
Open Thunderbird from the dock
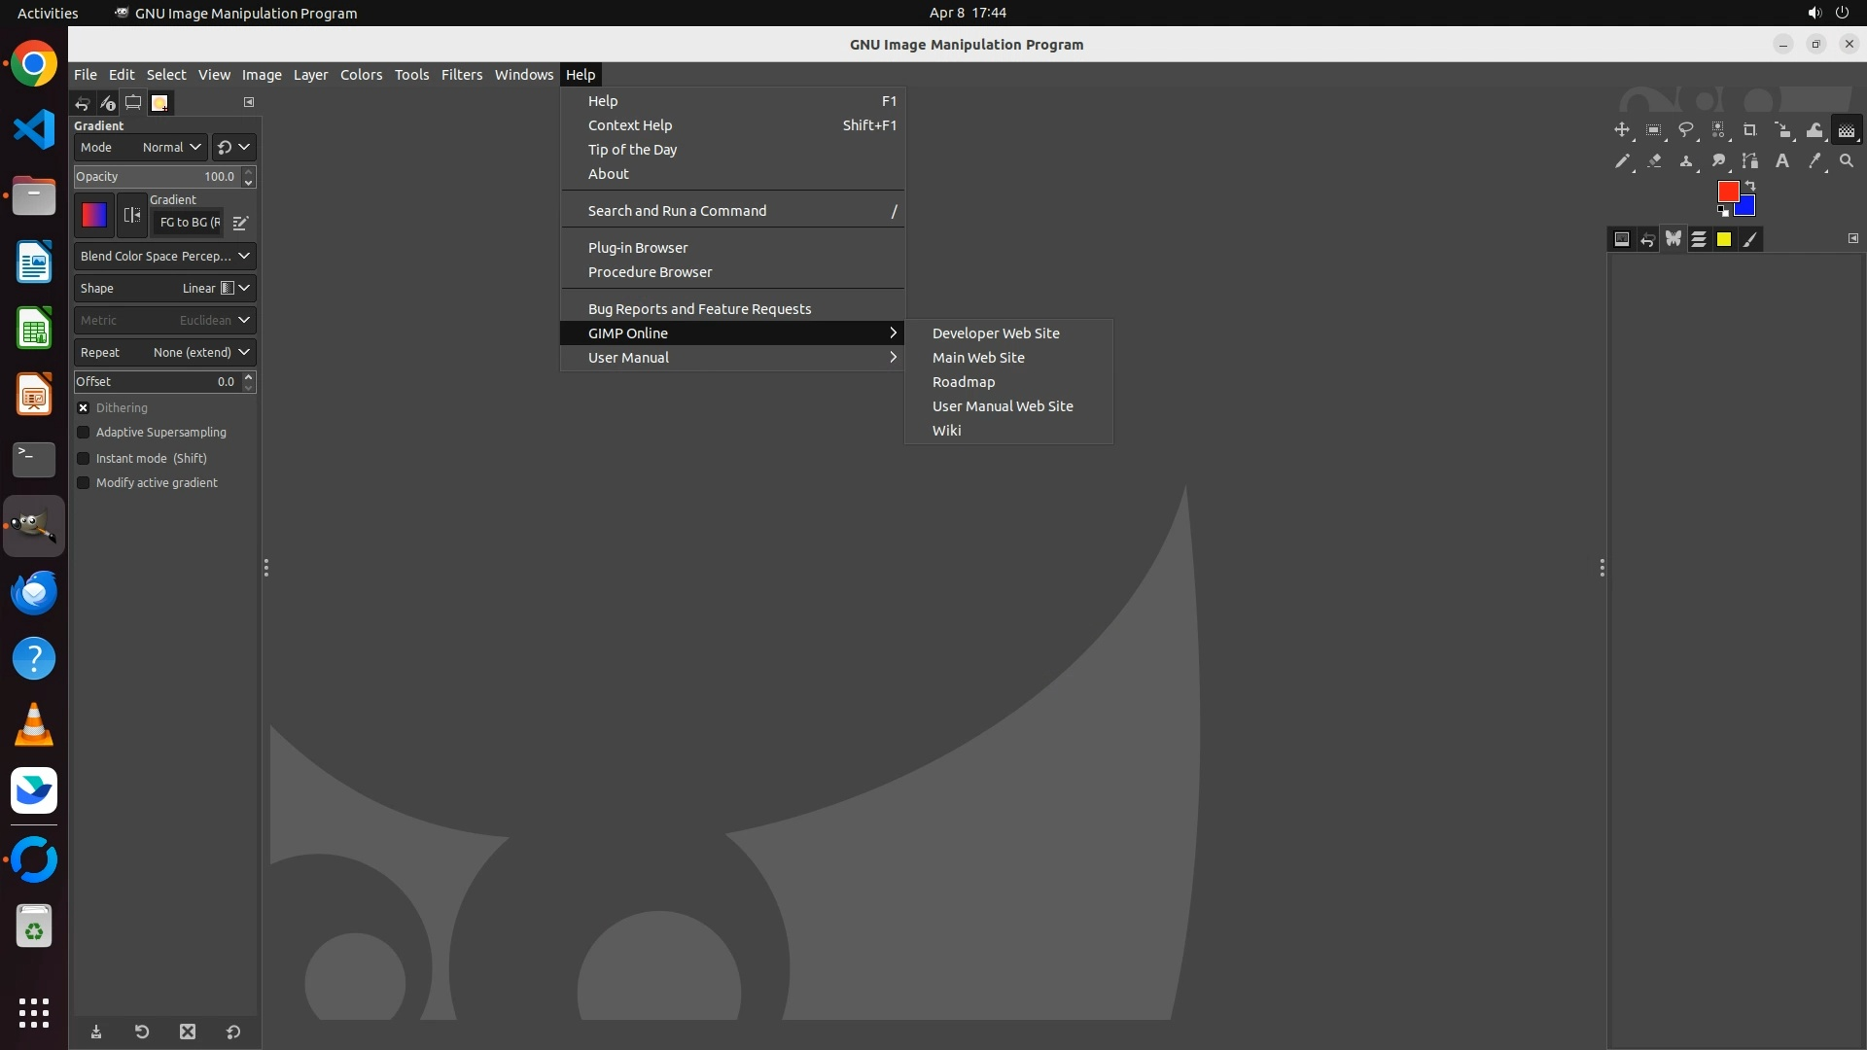(34, 592)
